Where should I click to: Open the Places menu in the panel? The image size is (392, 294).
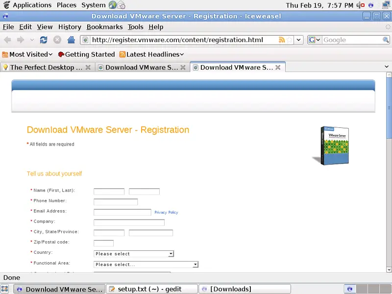(x=67, y=5)
